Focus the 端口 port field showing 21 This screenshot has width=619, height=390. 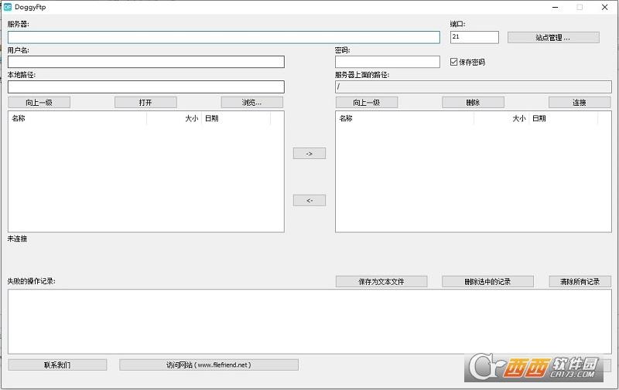point(474,37)
